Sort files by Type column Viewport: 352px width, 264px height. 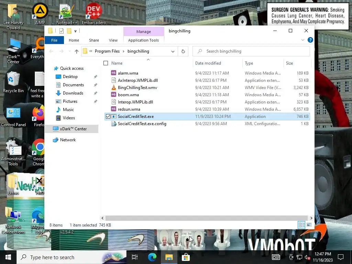click(263, 63)
